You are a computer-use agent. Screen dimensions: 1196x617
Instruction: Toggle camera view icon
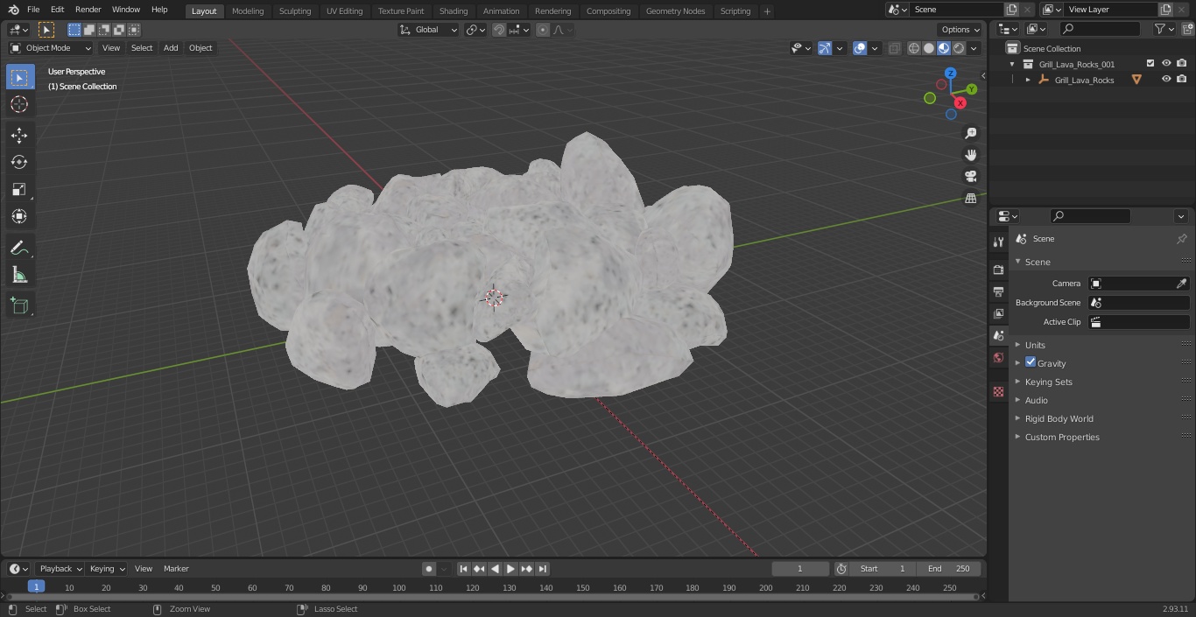[970, 177]
